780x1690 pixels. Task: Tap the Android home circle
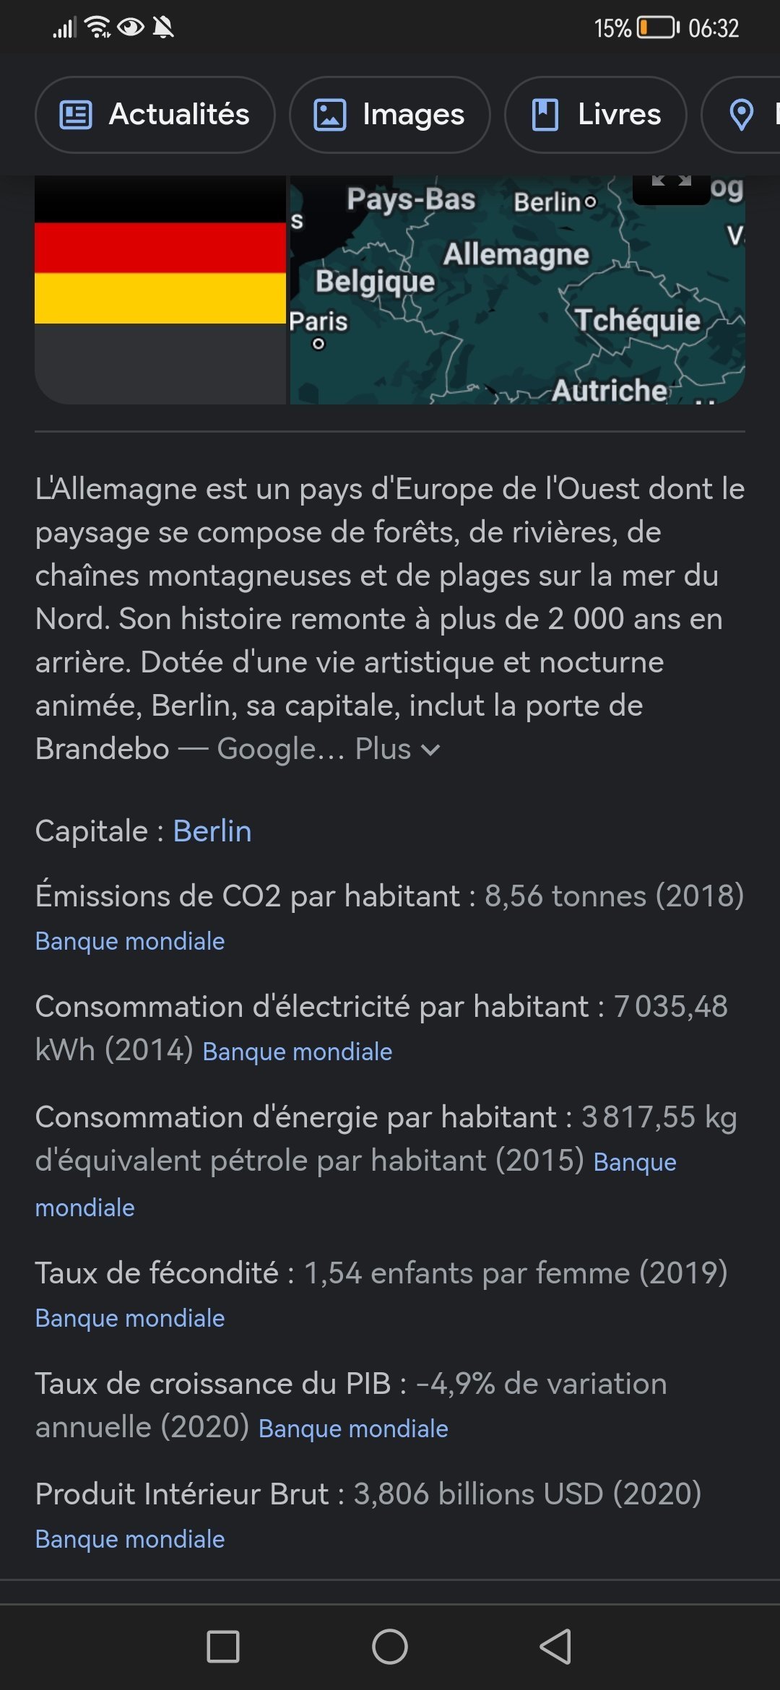(390, 1647)
